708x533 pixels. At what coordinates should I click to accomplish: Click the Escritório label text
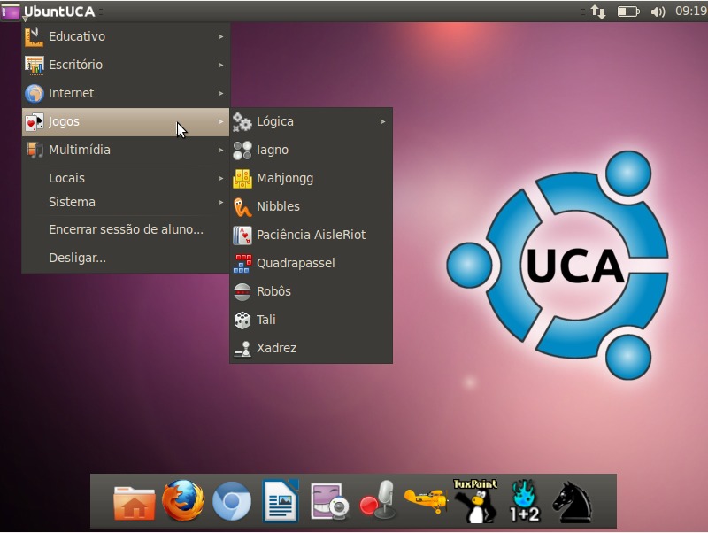pyautogui.click(x=75, y=65)
